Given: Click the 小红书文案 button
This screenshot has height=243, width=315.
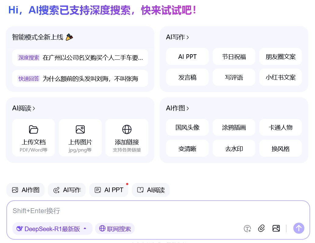Looking at the screenshot, I should tap(281, 77).
